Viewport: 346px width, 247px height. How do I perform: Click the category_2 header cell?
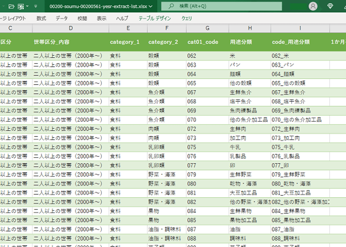(167, 42)
